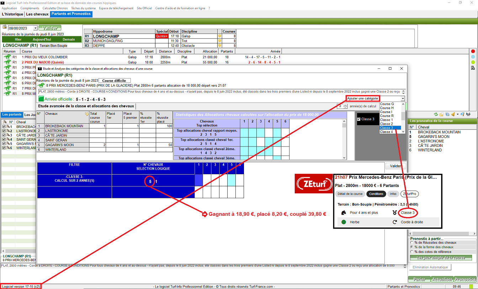Open the Espace de téléchargement menu
Image resolution: width=478 pixels, height=289 pixels.
[116, 8]
